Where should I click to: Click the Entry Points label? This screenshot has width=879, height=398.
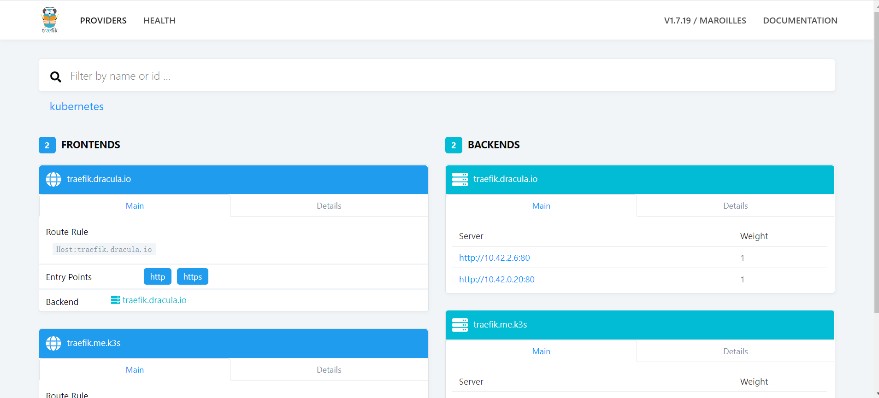[69, 277]
